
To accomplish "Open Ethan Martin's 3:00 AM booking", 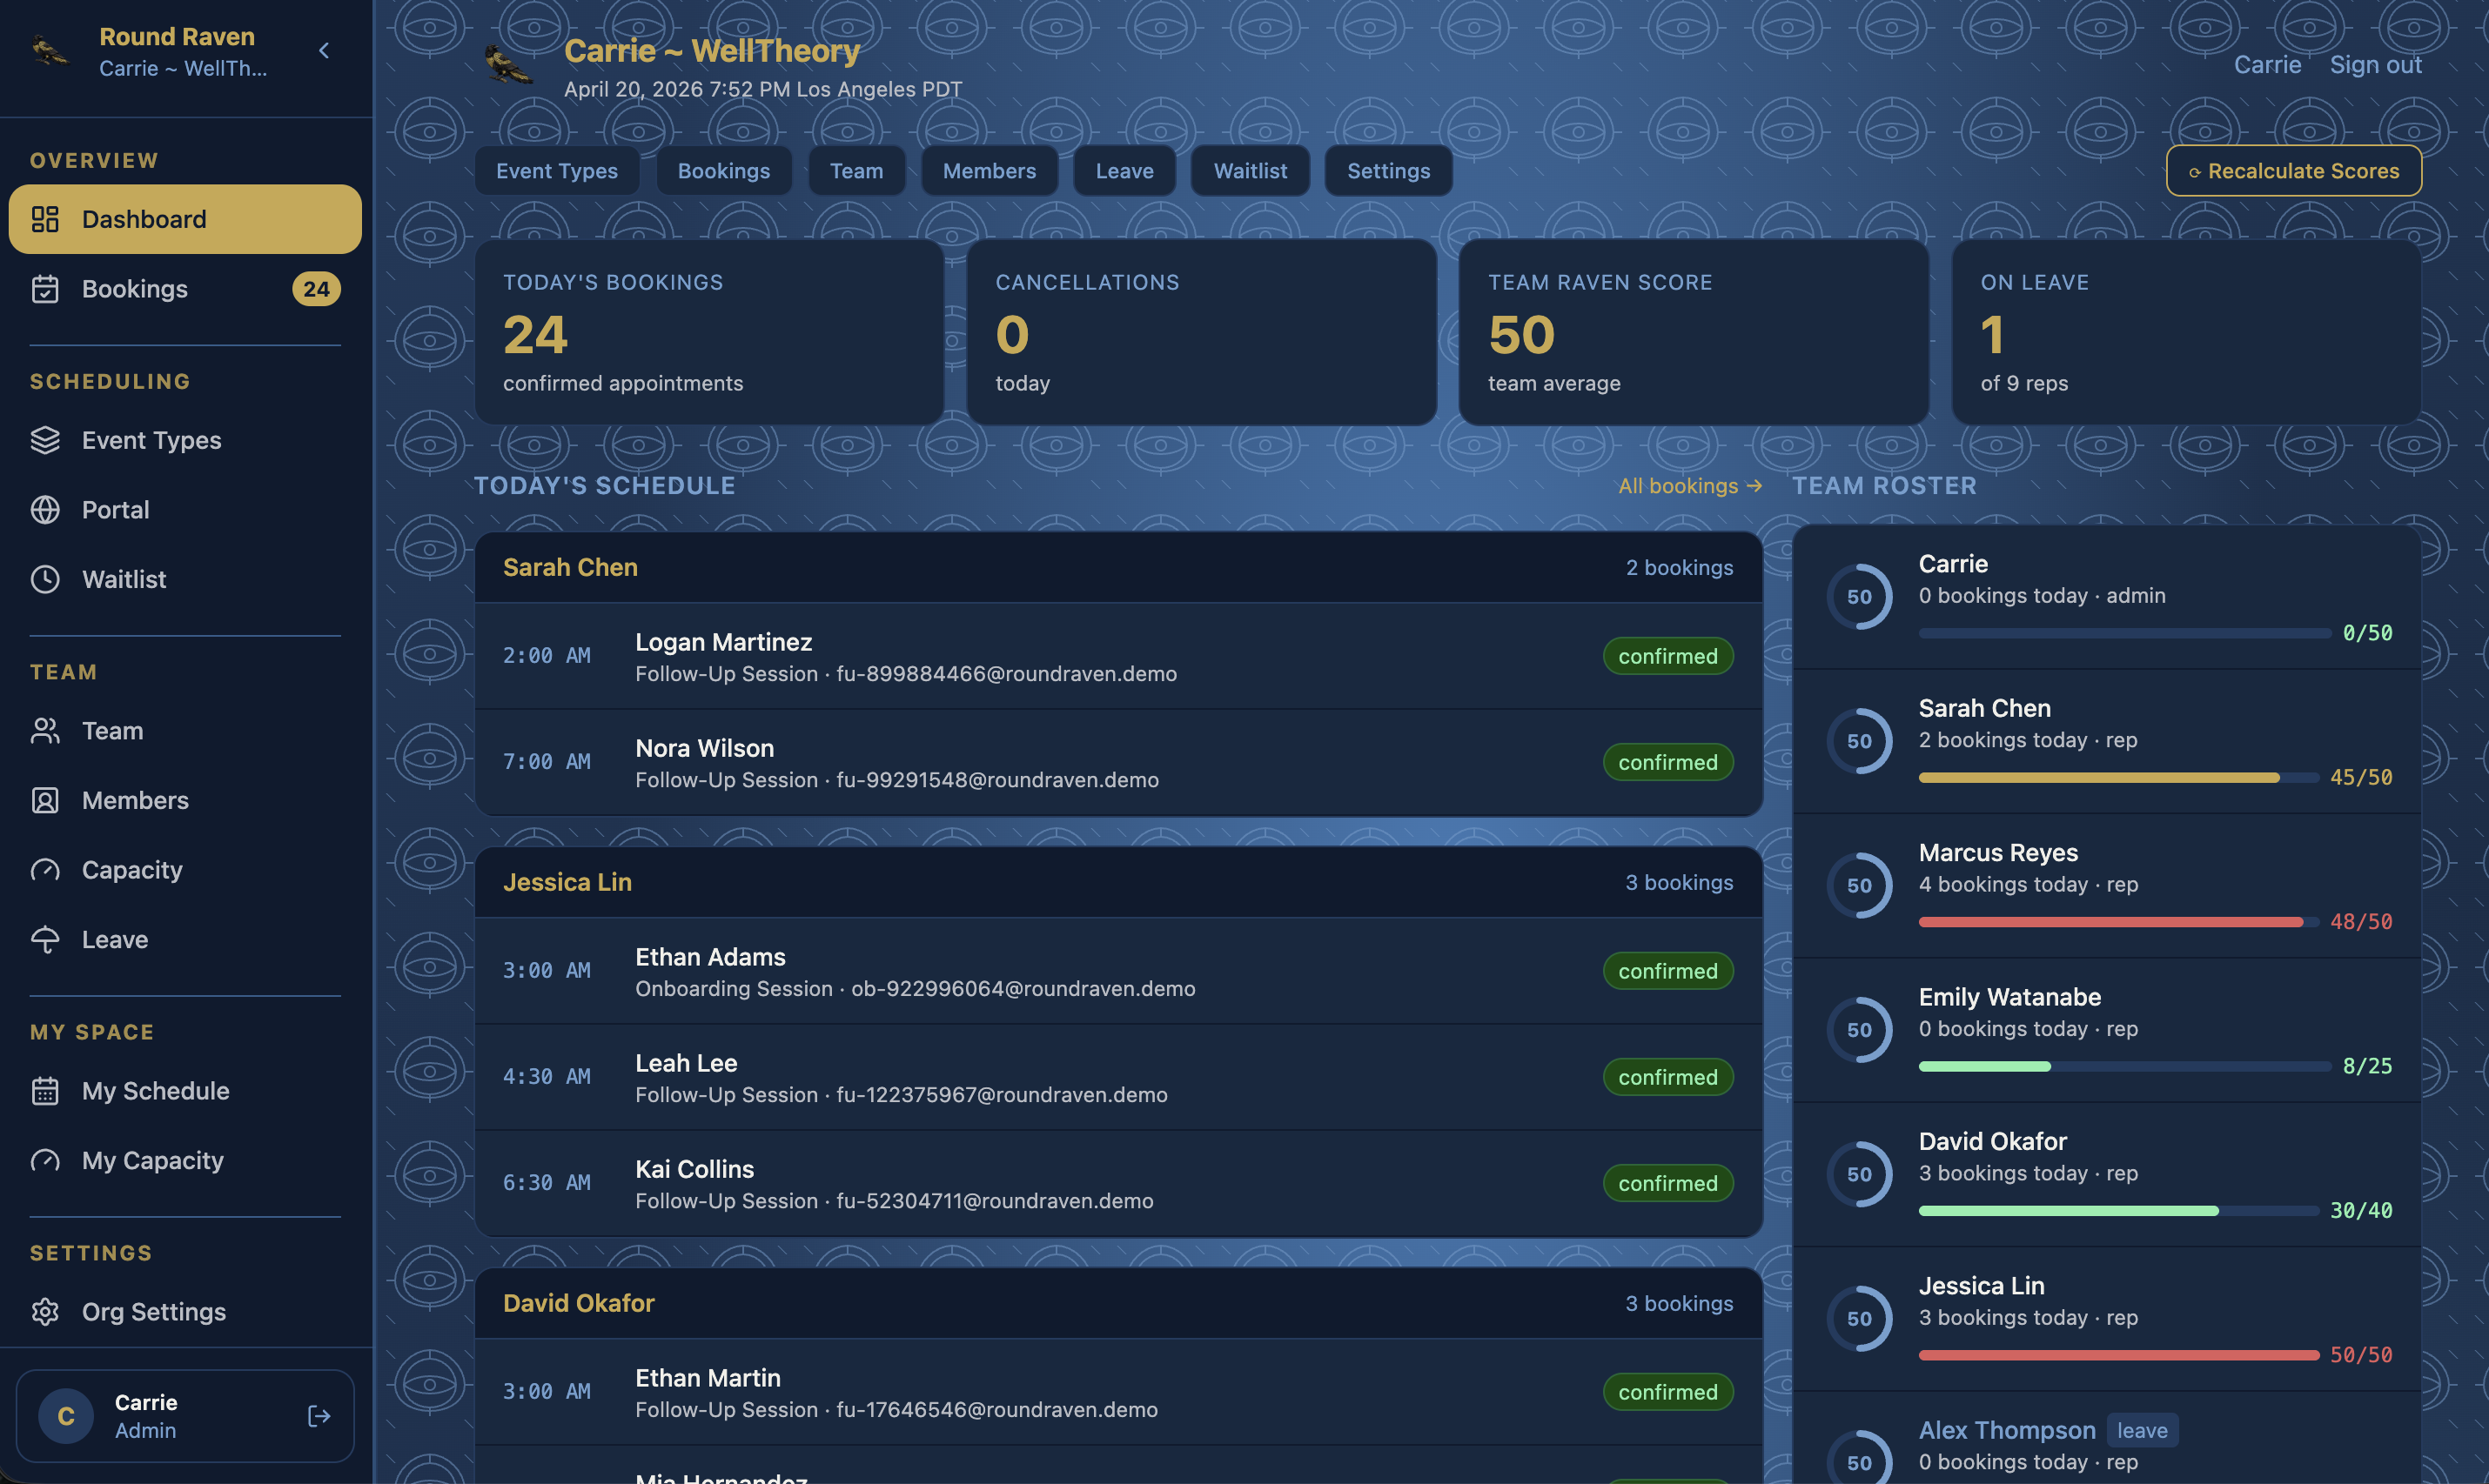I will pos(1118,1392).
